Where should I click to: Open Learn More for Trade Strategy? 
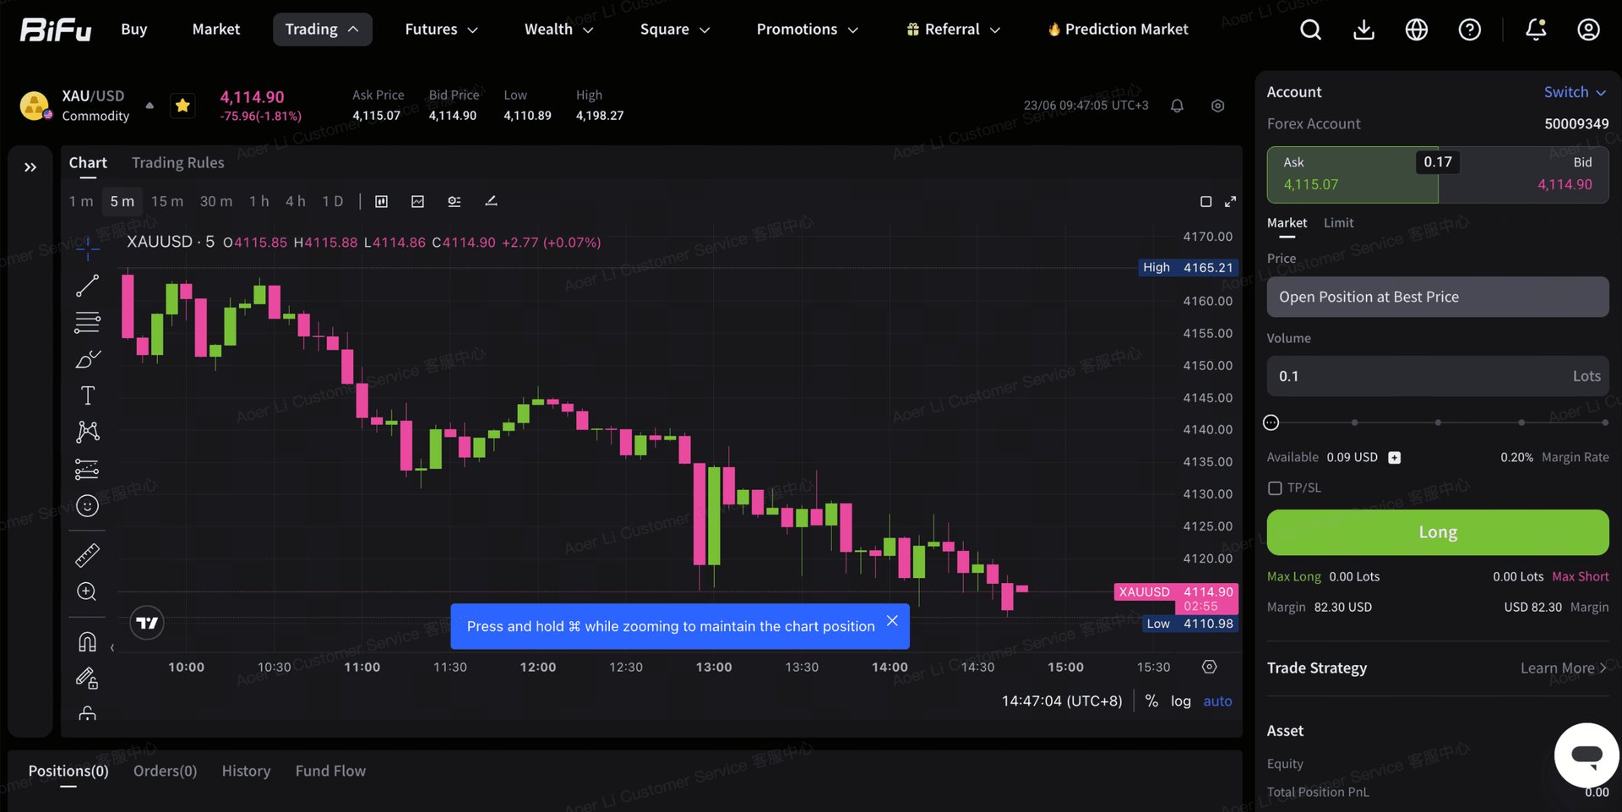[1563, 668]
